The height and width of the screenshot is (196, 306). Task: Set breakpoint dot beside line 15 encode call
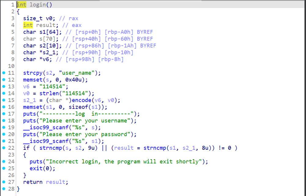(3, 100)
